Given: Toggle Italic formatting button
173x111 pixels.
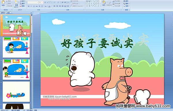Looking at the screenshot, I should (31, 6).
